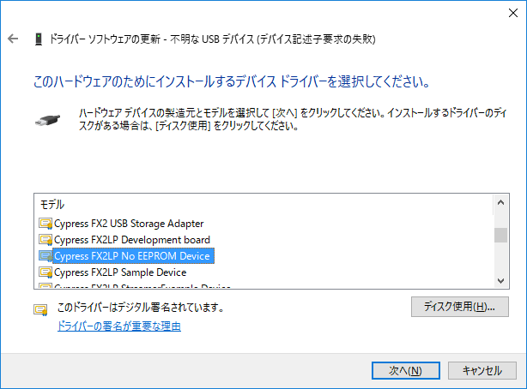Select Cypress FX2LP Development board model
This screenshot has width=527, height=389.
[x=132, y=240]
